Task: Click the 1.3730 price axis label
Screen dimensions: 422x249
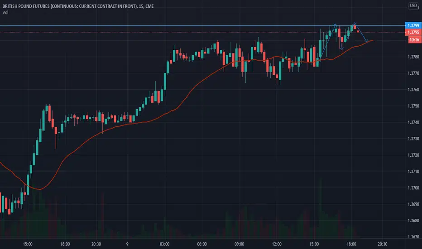Action: coord(413,139)
